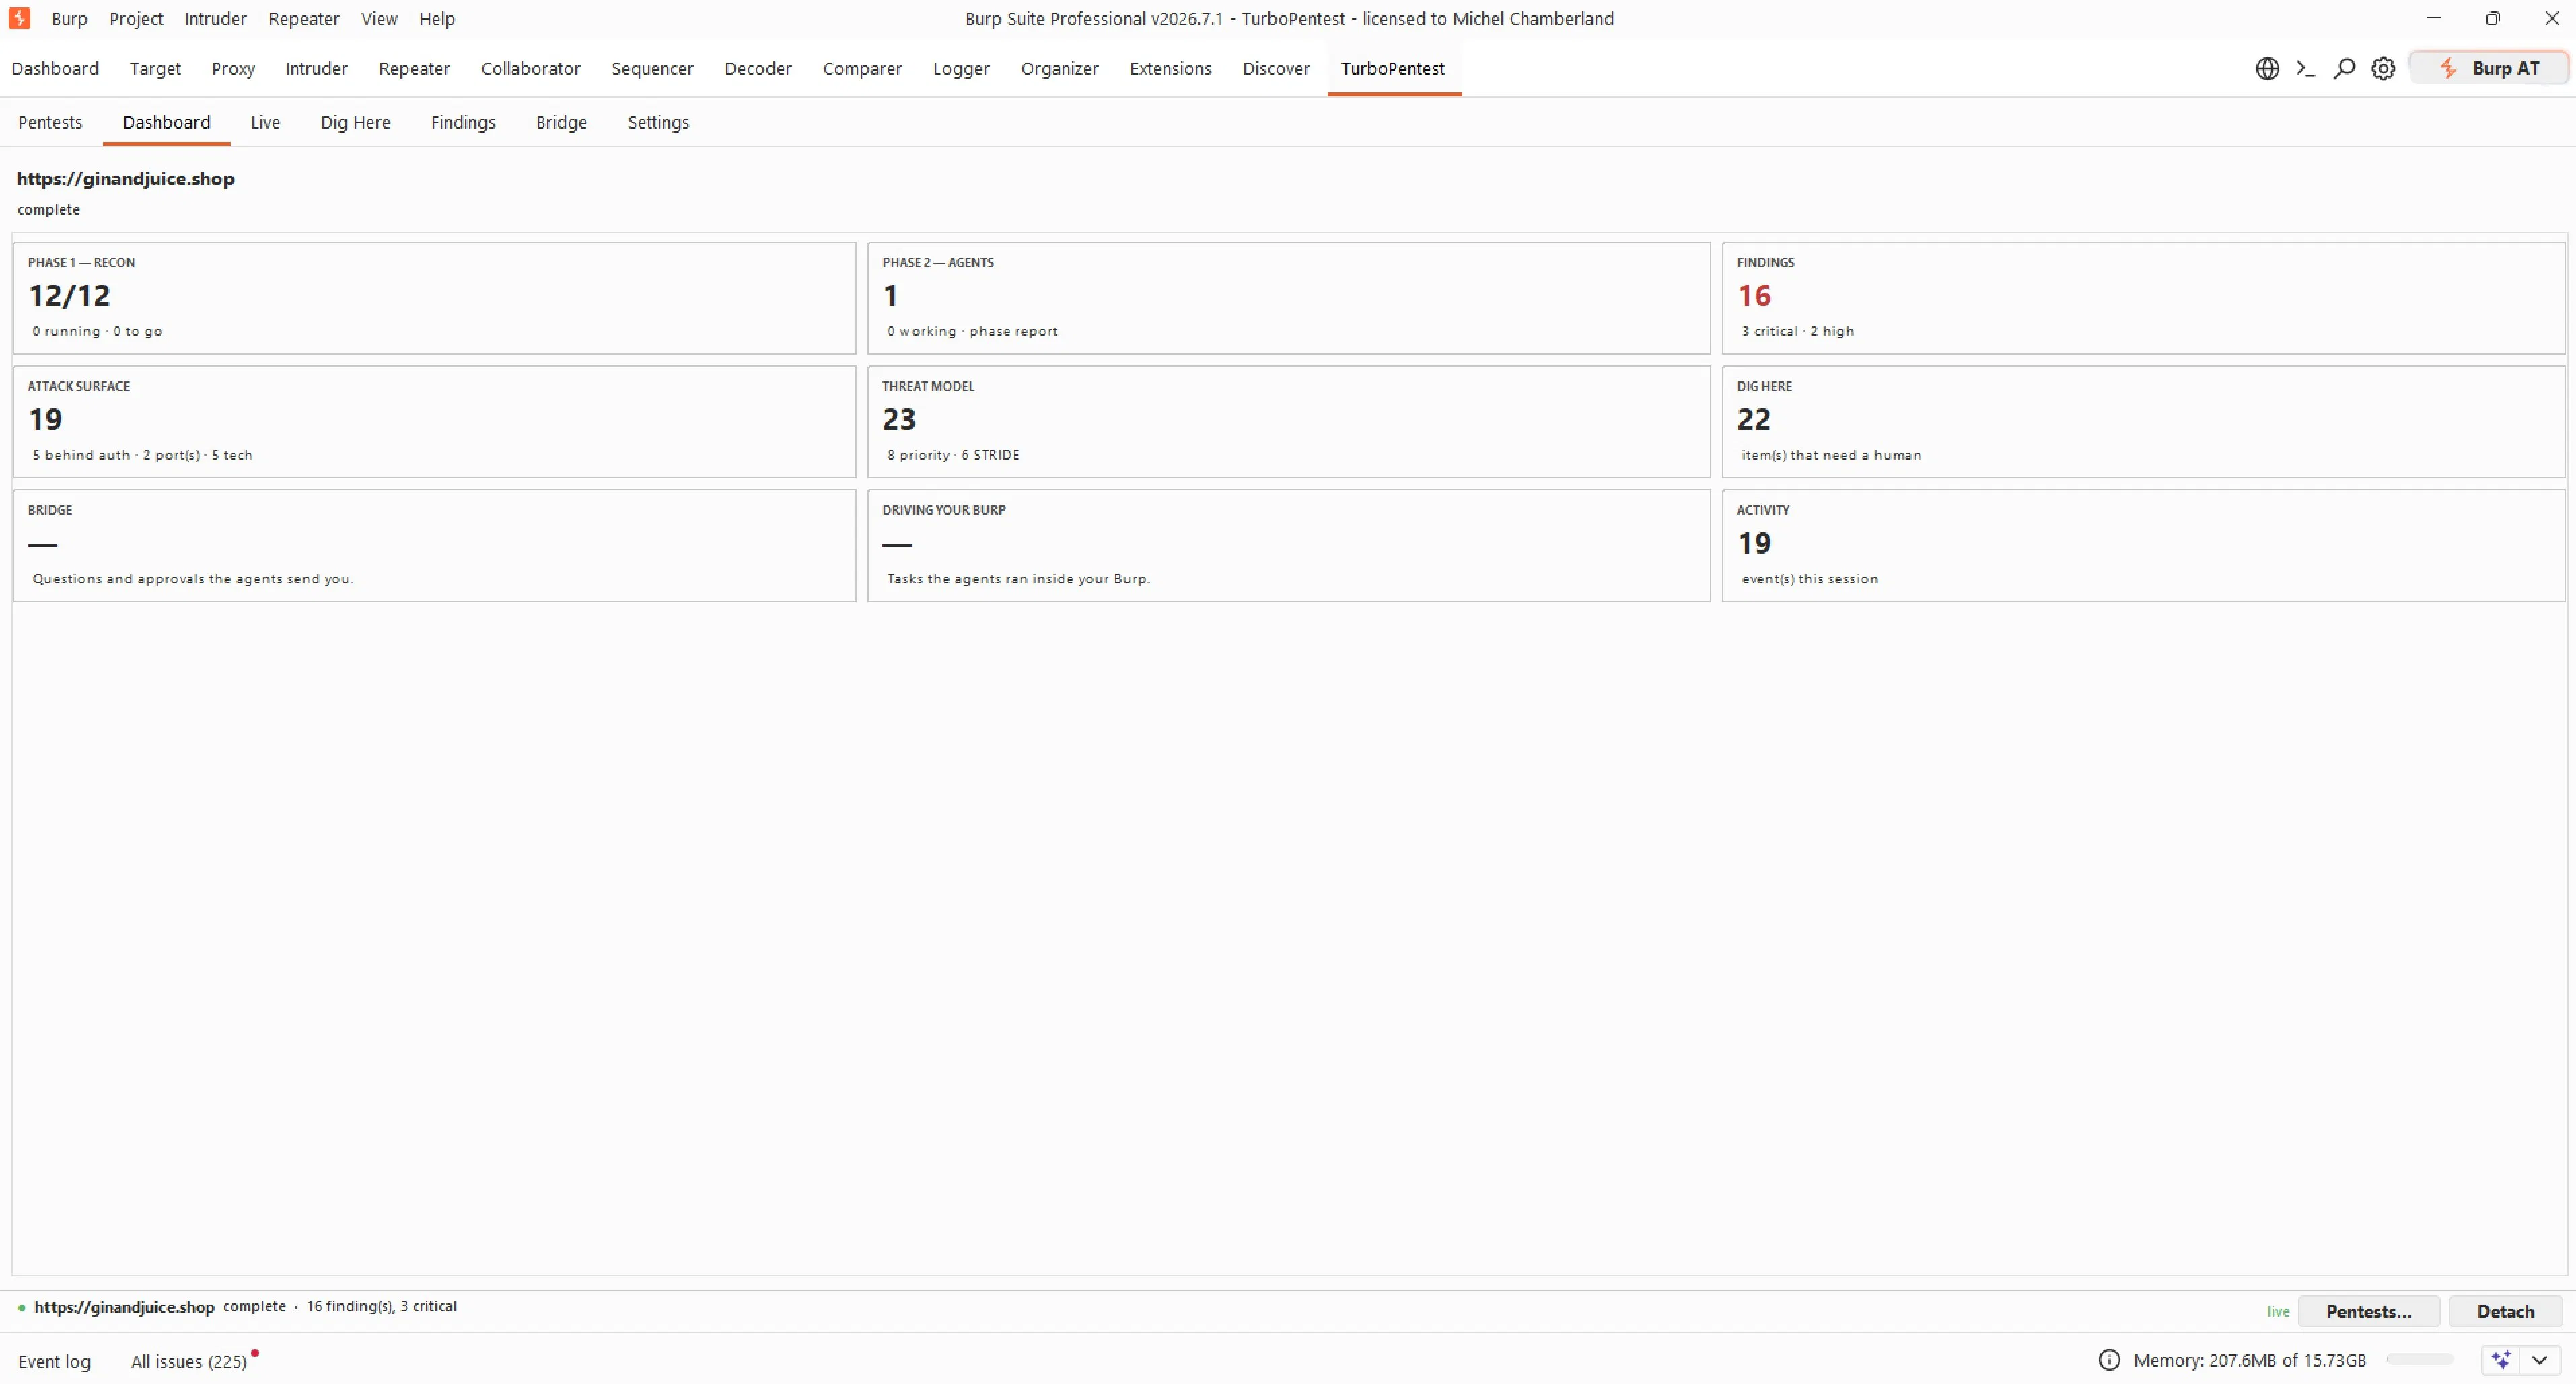Open the Phase 1 — Recon card
The width and height of the screenshot is (2576, 1384).
(x=434, y=297)
